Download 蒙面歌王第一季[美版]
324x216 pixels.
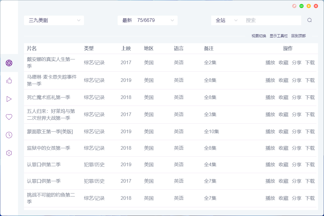click(x=310, y=132)
